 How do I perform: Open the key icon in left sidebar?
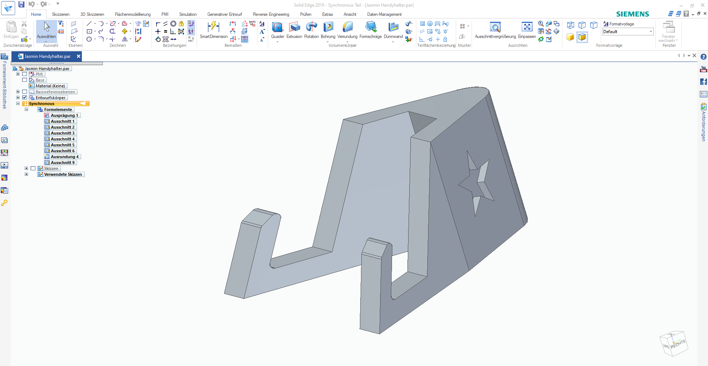(x=4, y=203)
